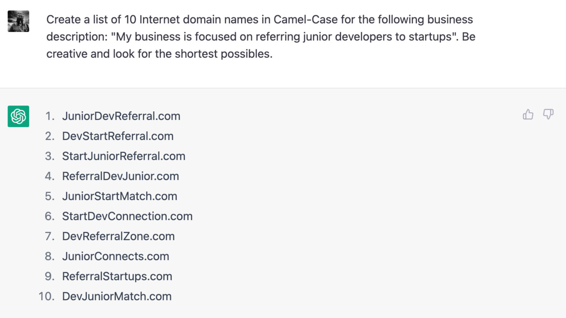Click the ChatGPT logo icon
The width and height of the screenshot is (566, 318).
coord(18,117)
